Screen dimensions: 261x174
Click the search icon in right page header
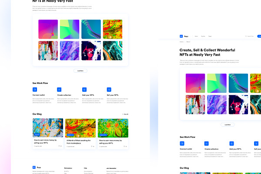[246, 36]
